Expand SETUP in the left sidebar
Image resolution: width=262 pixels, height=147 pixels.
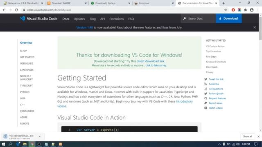coord(23,51)
